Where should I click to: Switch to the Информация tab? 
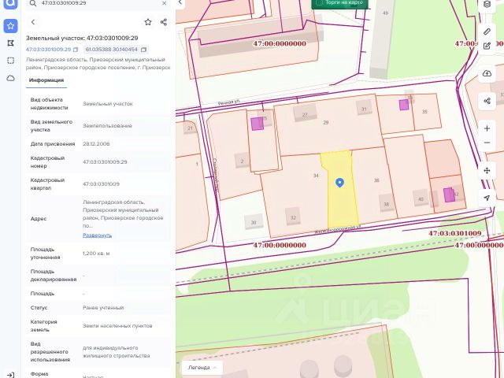46,80
